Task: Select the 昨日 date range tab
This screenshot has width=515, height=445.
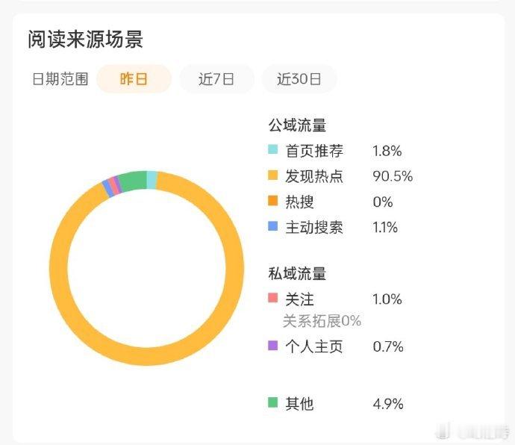Action: pyautogui.click(x=134, y=79)
